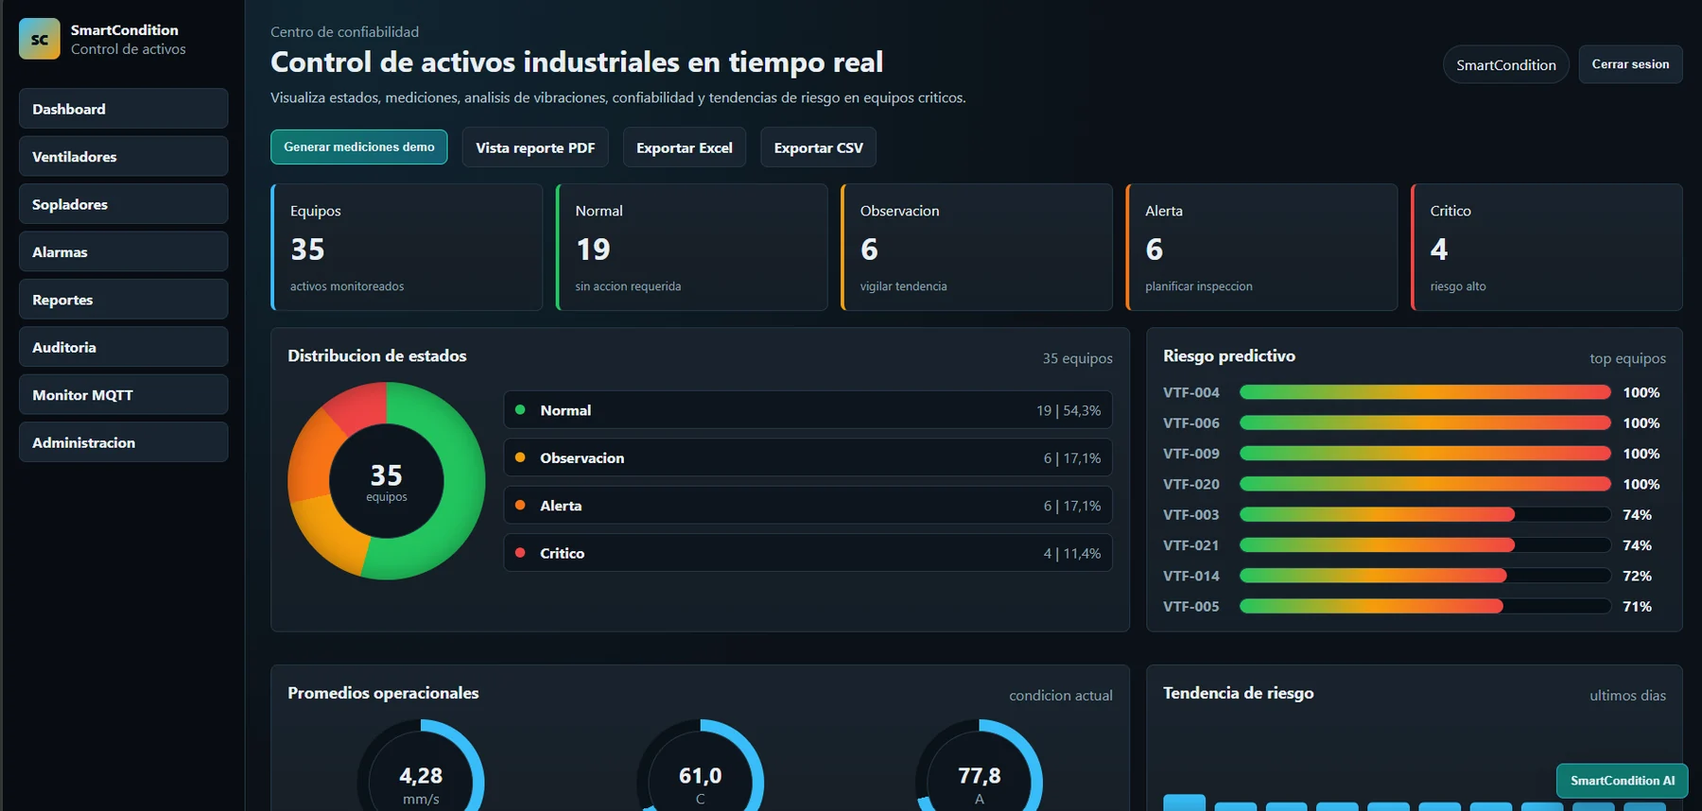The width and height of the screenshot is (1702, 811).
Task: Click the SC logo icon
Action: [x=39, y=39]
